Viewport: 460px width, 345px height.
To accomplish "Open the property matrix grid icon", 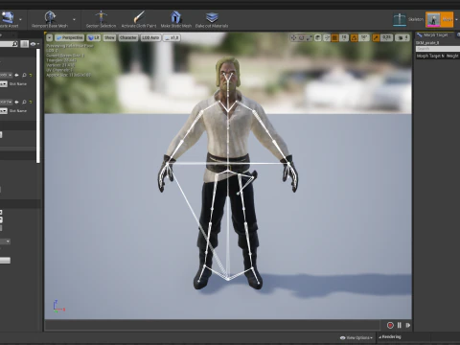I will coord(24,44).
